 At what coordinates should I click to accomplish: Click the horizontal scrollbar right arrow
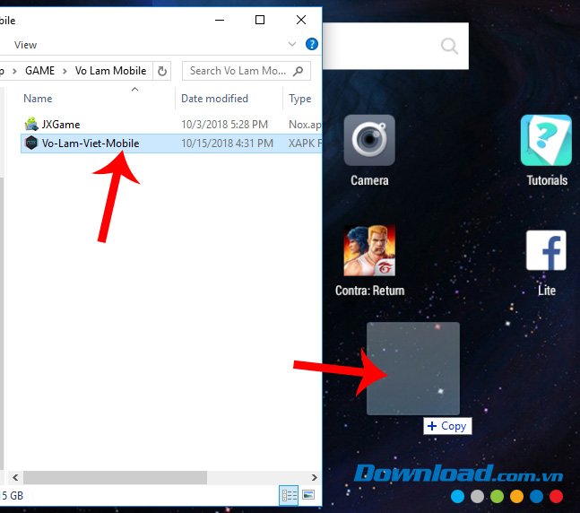click(314, 477)
